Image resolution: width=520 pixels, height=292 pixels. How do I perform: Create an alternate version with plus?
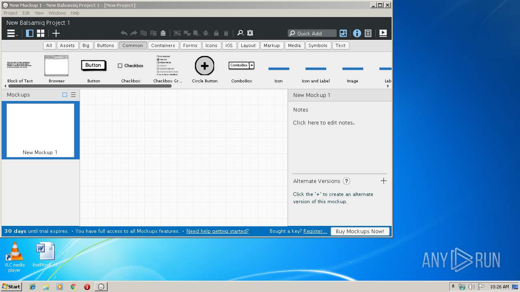(383, 181)
